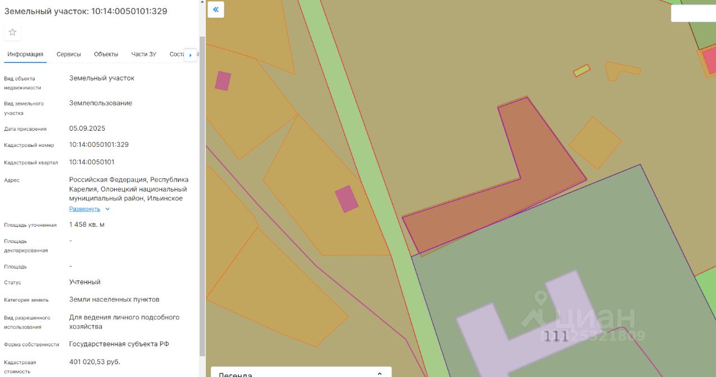Screen dimensions: 716x377
Task: Click the search field at map top-right
Action: tap(693, 13)
